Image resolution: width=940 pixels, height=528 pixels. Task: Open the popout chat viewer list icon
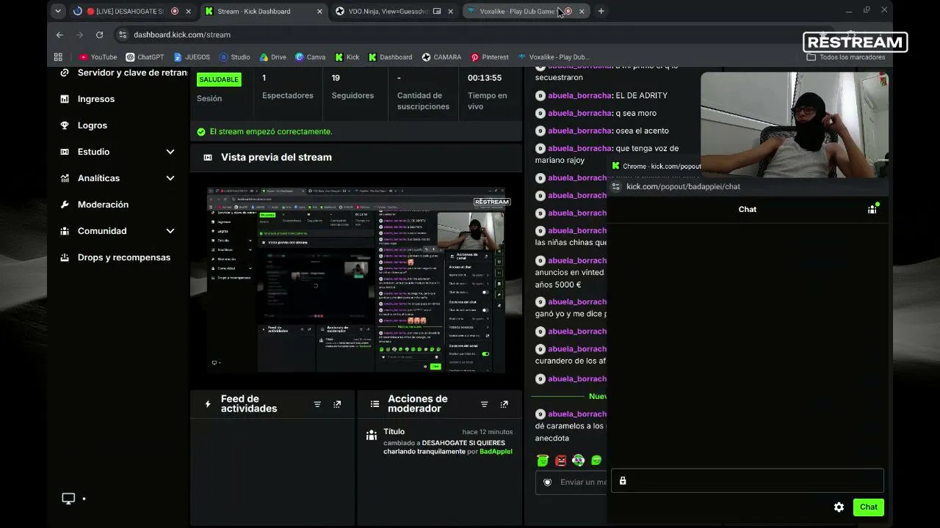[872, 209]
